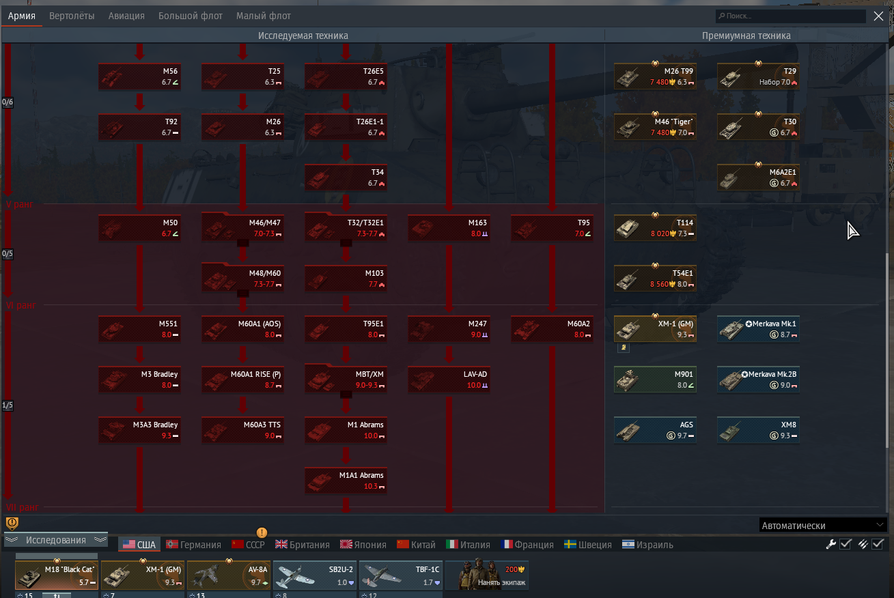Select the M1A1 Abrams tank card
Screen dimensions: 894x598
point(346,481)
